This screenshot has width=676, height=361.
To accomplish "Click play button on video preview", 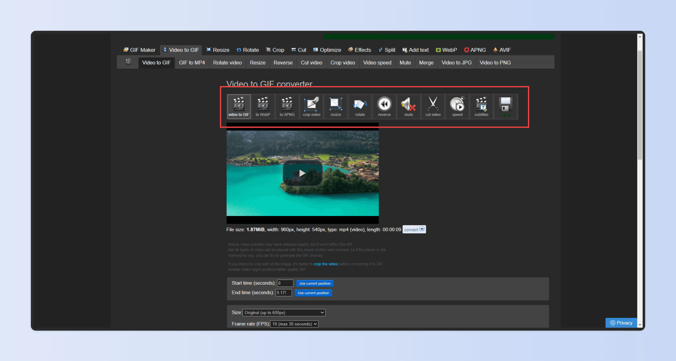I will 302,174.
